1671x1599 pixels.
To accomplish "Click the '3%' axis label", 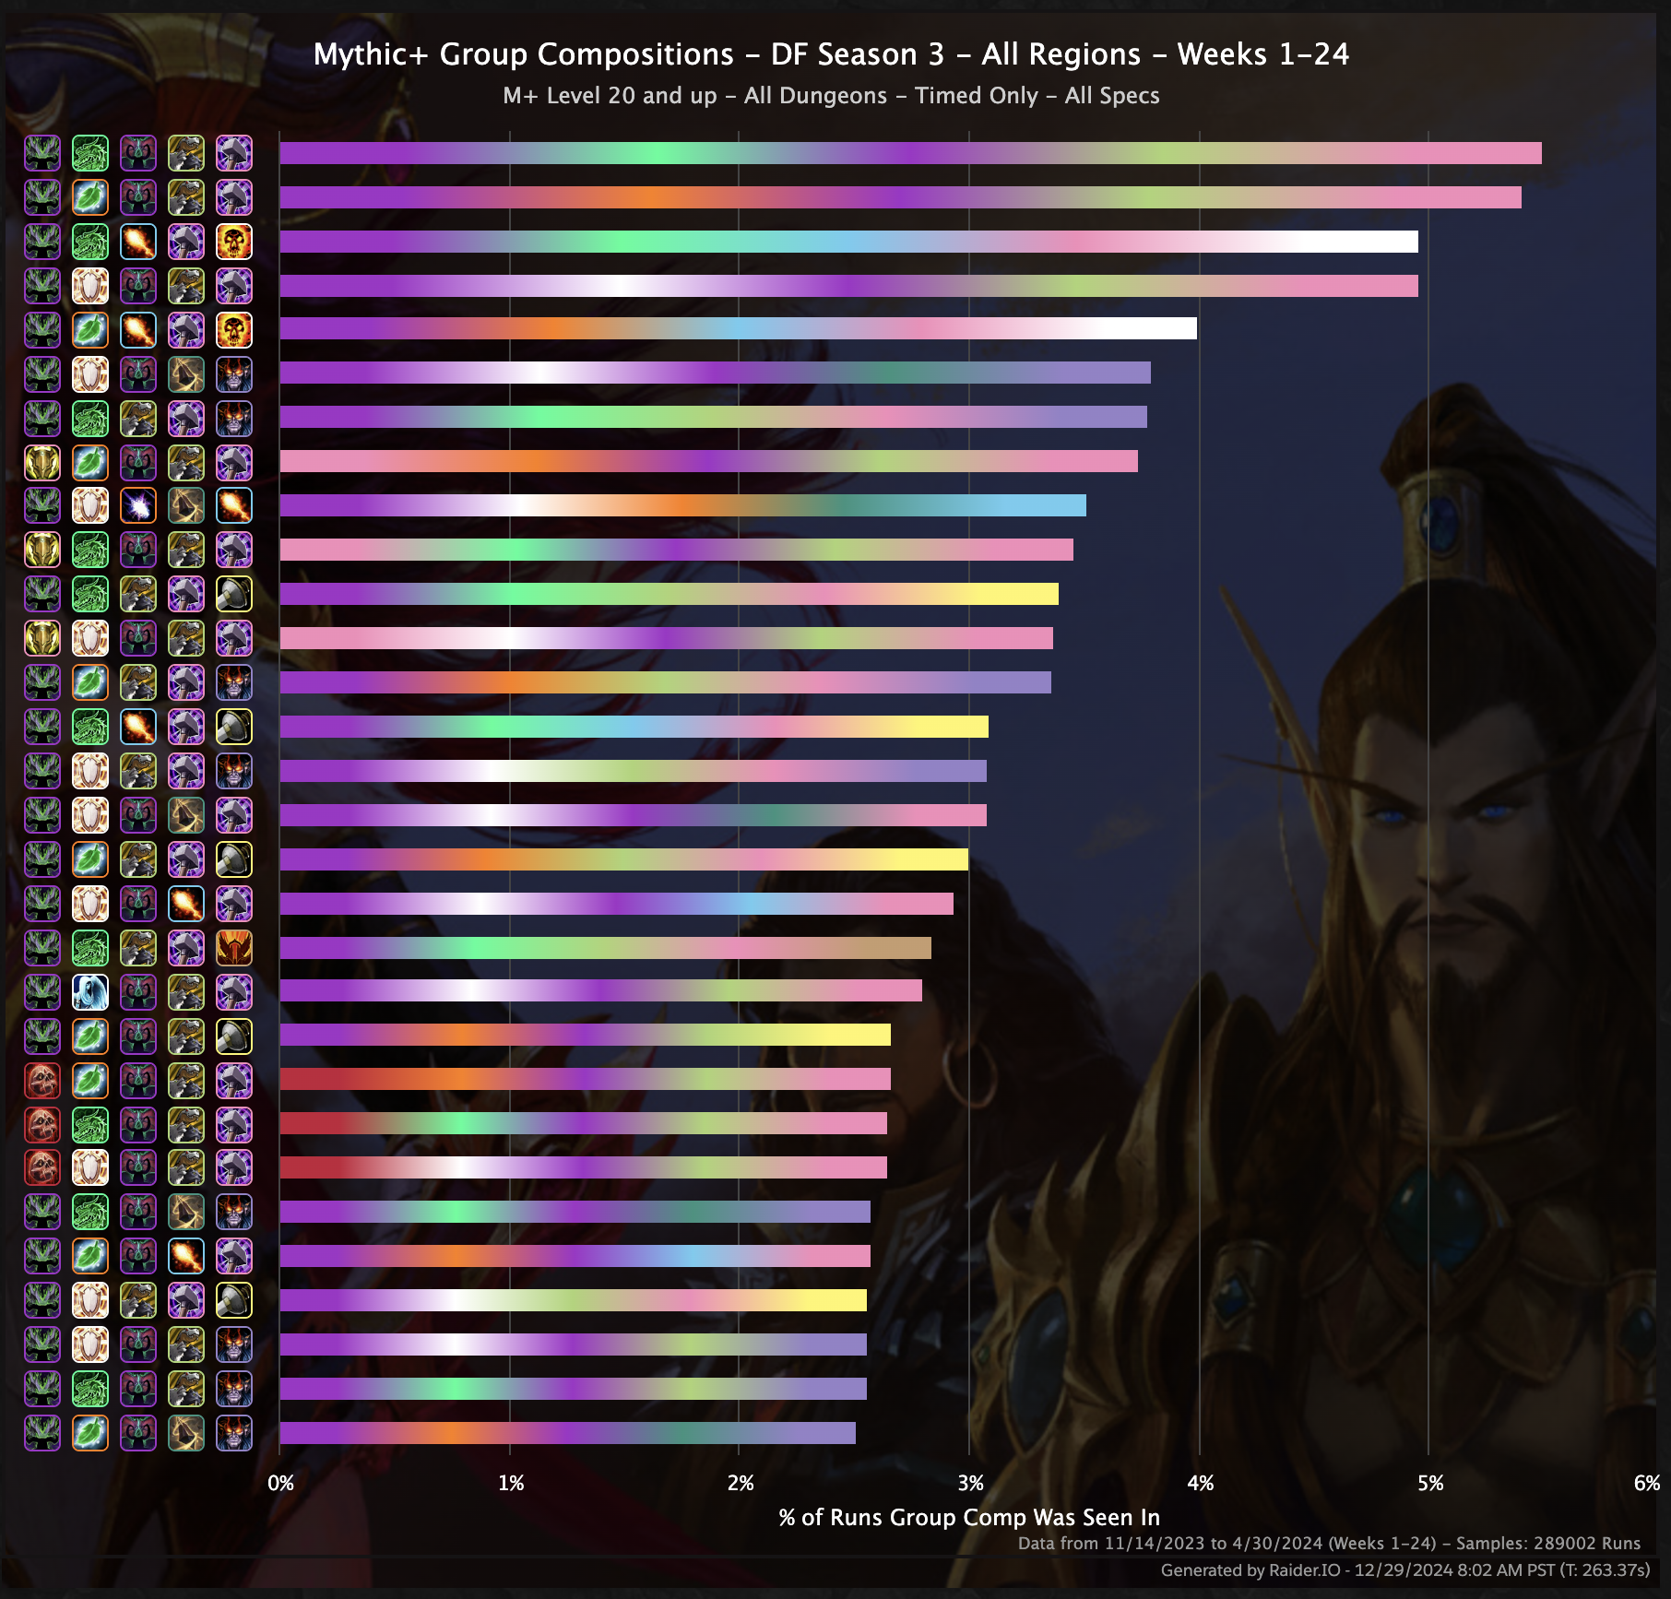I will click(x=969, y=1484).
